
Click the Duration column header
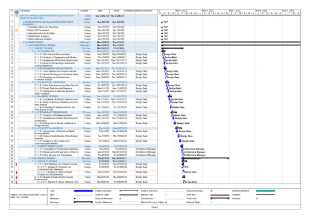[x=84, y=11]
